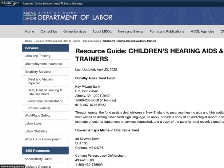The width and height of the screenshot is (224, 168).
Task: Select Blind and Visually Impaired sub-item
Action: coord(40,81)
